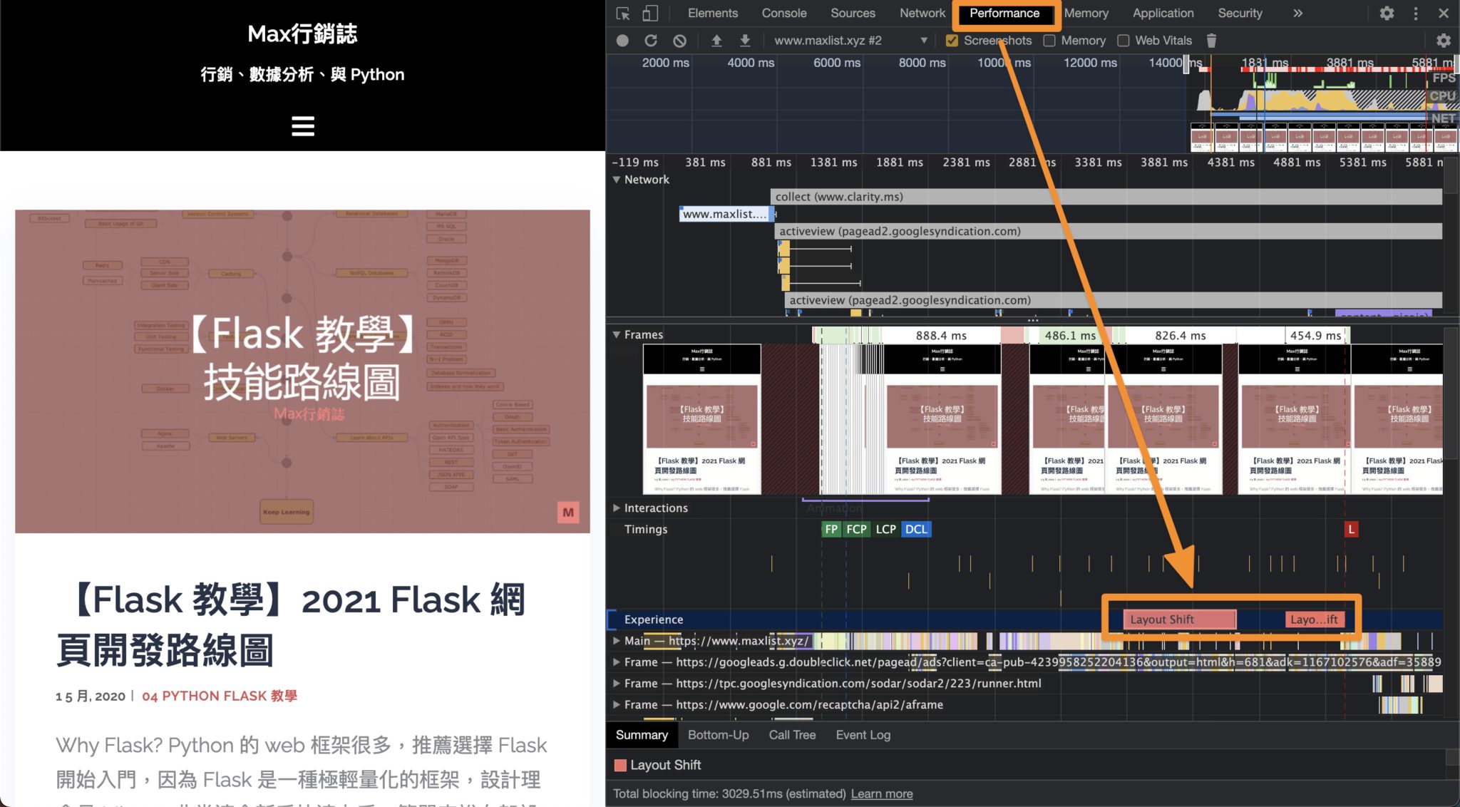Open the Network tab
Screen dimensions: 1460x807
point(922,14)
